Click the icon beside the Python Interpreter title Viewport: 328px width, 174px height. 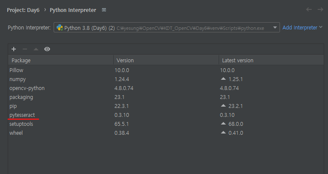(104, 10)
